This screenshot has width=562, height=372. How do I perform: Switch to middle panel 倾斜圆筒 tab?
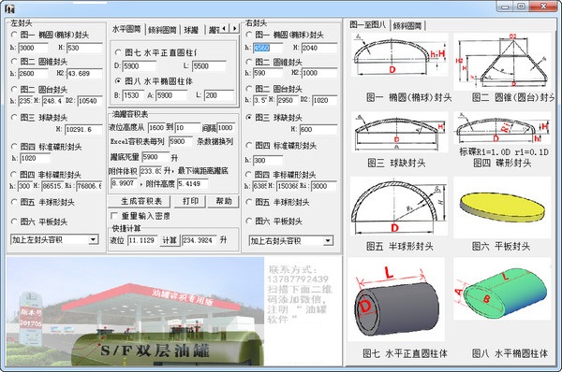(162, 30)
